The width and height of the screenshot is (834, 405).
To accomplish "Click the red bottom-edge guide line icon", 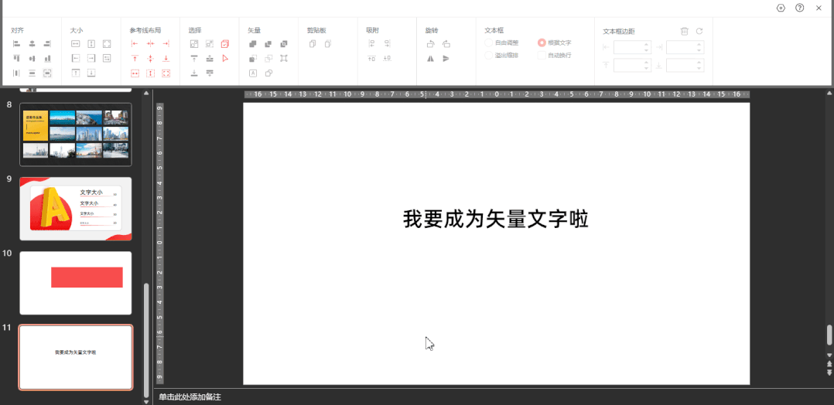I will click(x=166, y=58).
